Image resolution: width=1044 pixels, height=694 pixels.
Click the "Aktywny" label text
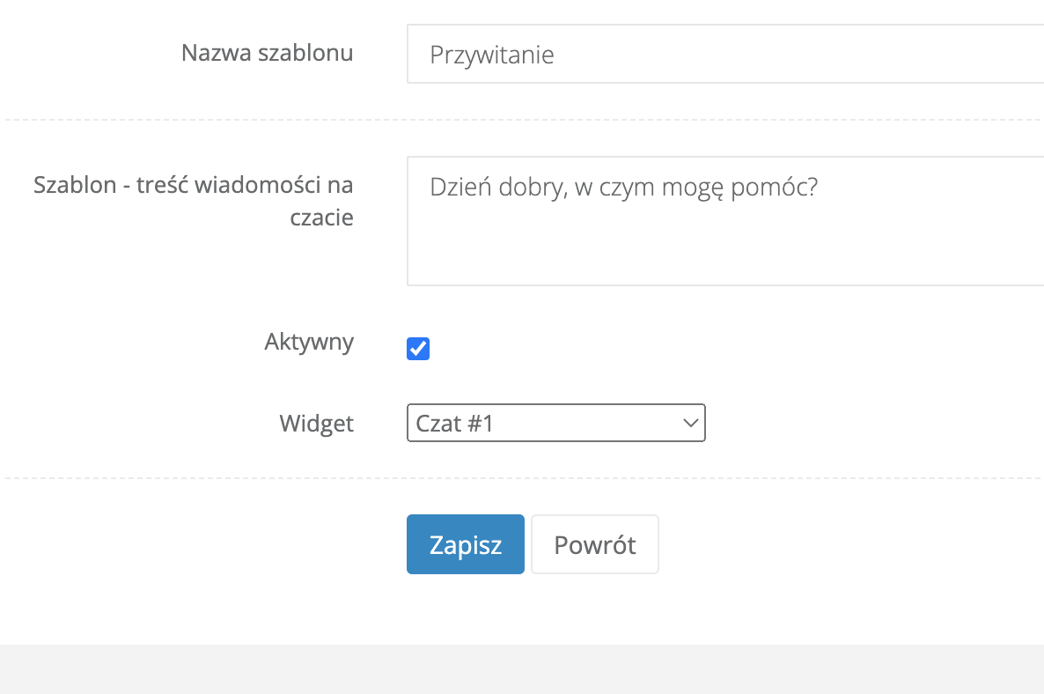(x=309, y=342)
